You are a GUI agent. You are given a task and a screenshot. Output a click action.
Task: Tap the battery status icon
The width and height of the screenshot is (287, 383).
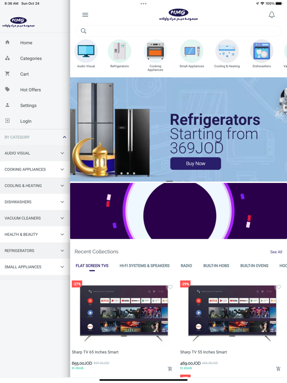279,3
